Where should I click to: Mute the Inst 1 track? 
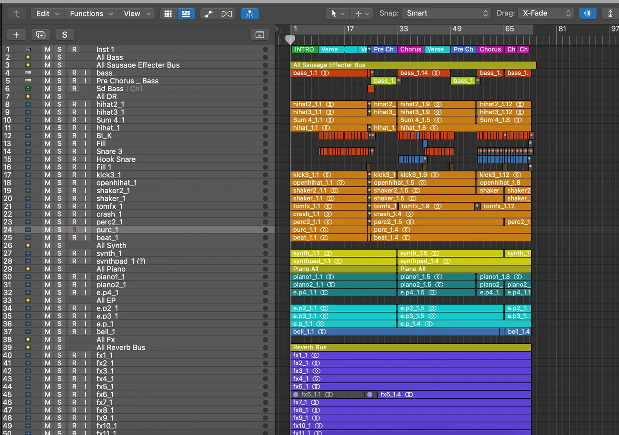48,49
